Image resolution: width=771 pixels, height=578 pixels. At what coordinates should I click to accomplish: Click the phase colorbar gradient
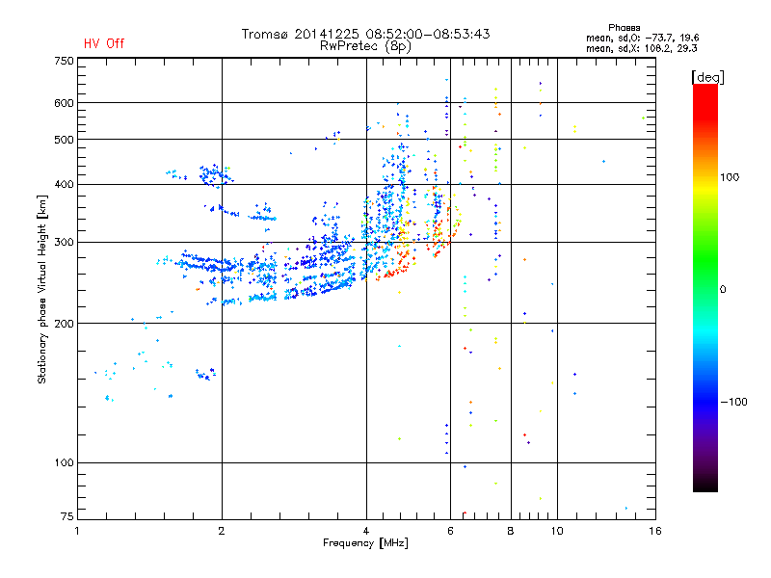705,287
